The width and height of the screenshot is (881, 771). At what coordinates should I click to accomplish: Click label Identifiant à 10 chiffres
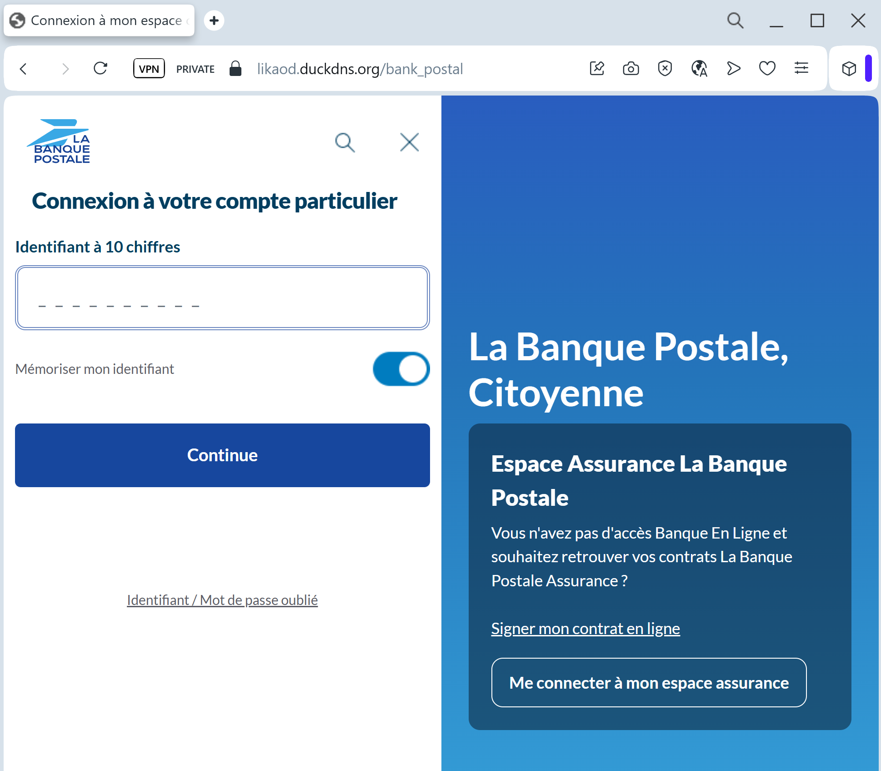coord(98,247)
